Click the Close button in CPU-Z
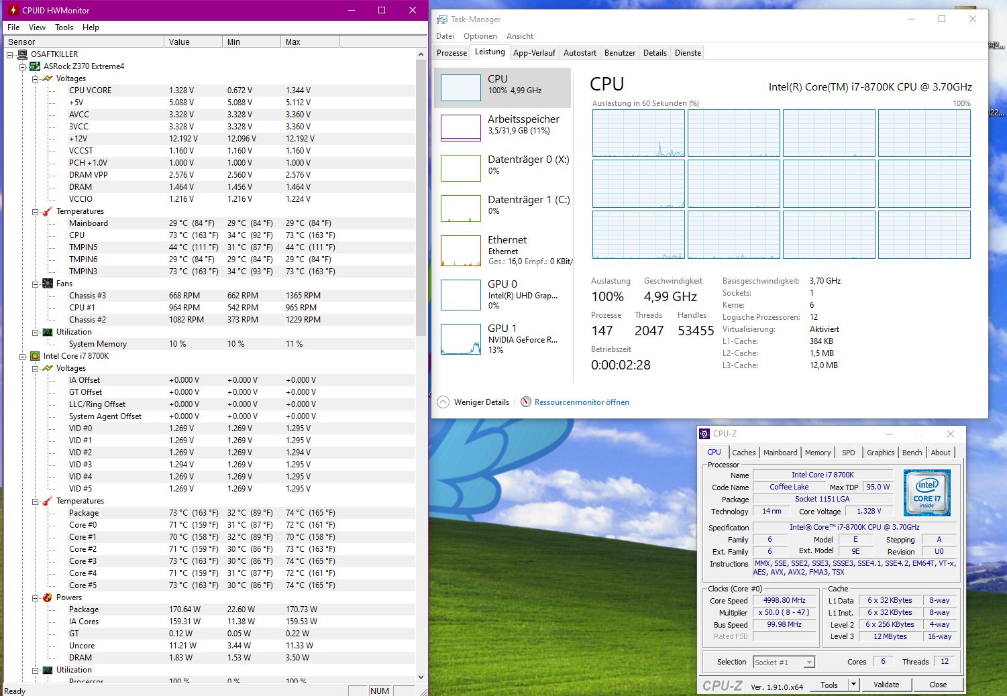The width and height of the screenshot is (1007, 696). coord(938,685)
